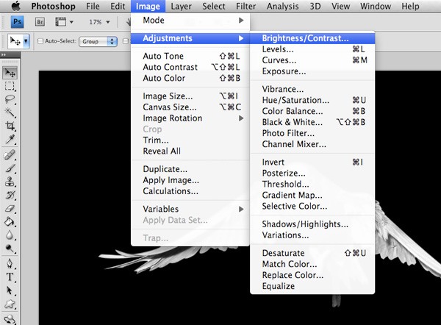Select the Path Selection tool
The height and width of the screenshot is (325, 441).
10,290
